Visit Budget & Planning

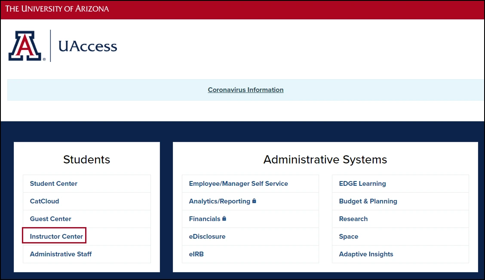pyautogui.click(x=368, y=201)
